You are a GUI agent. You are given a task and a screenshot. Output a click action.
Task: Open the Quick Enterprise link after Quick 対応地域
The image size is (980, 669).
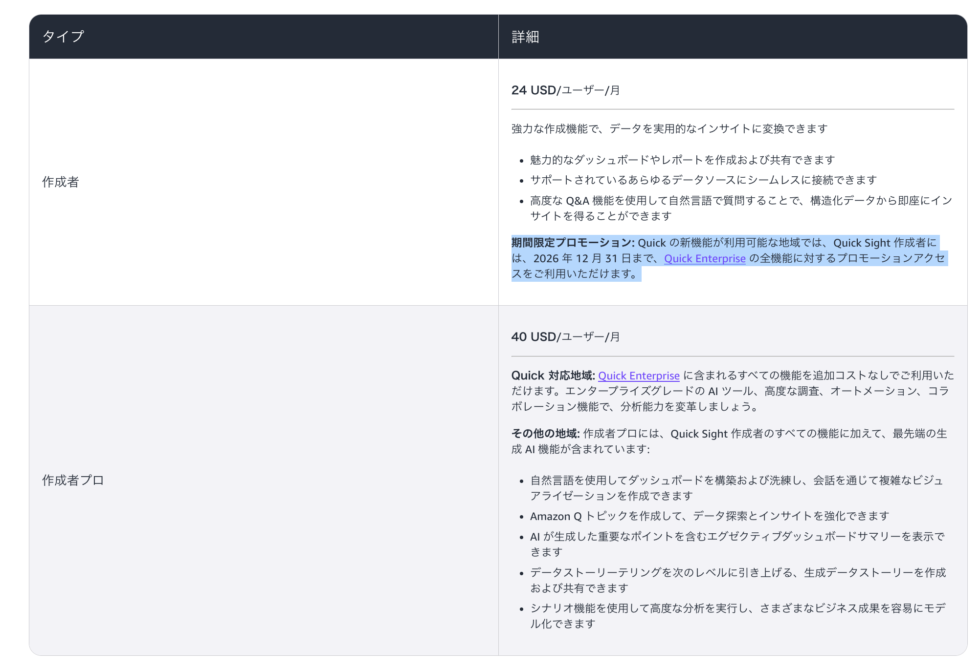tap(639, 376)
